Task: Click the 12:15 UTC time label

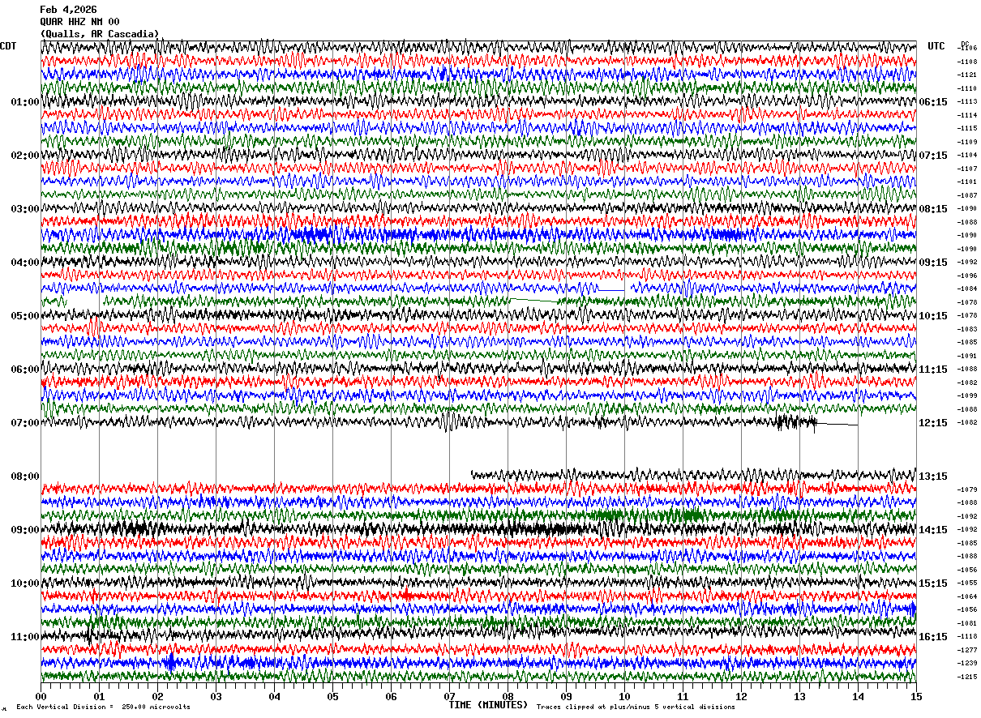Action: (932, 423)
